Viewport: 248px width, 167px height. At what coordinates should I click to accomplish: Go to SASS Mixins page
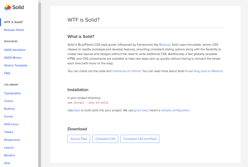(13, 57)
